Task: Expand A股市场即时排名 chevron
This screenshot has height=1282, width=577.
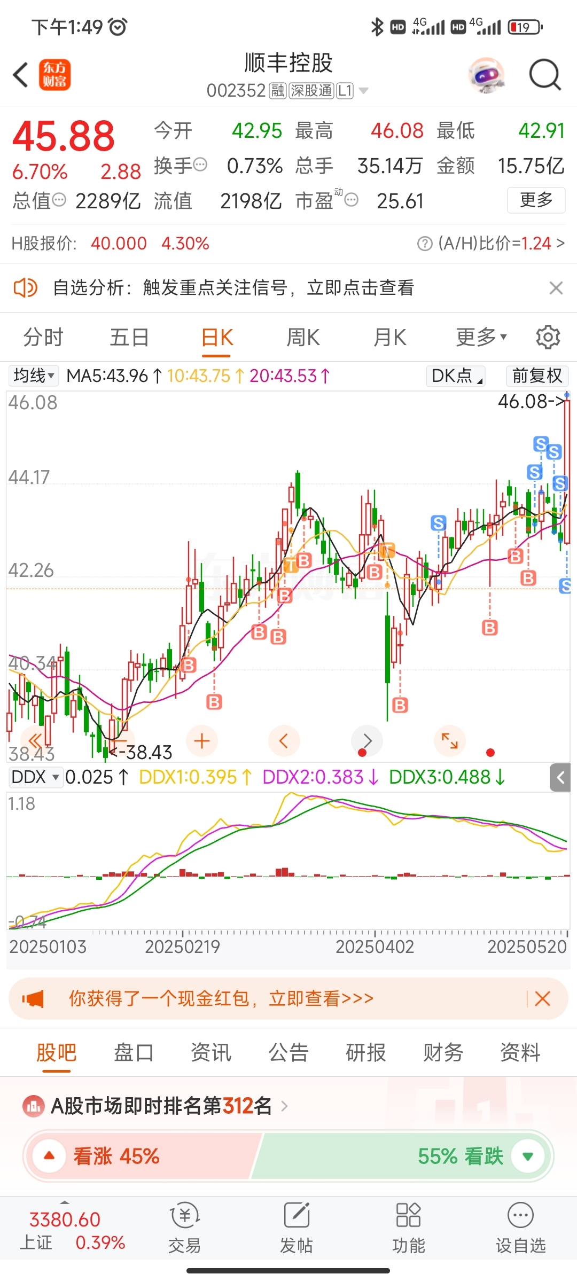Action: (284, 1106)
